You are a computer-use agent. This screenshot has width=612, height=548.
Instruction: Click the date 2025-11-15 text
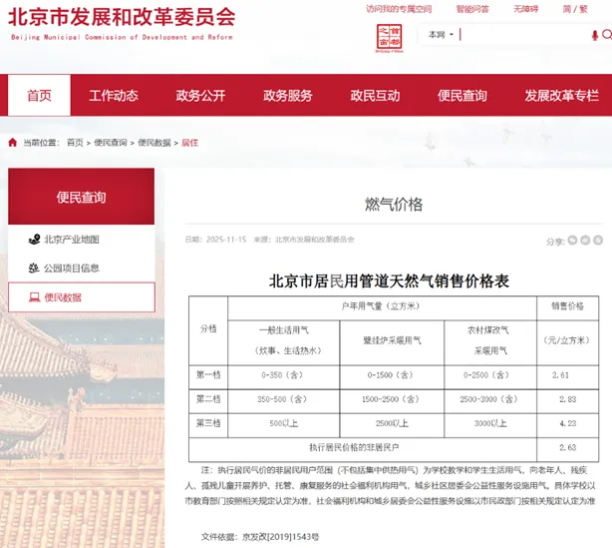(x=226, y=240)
